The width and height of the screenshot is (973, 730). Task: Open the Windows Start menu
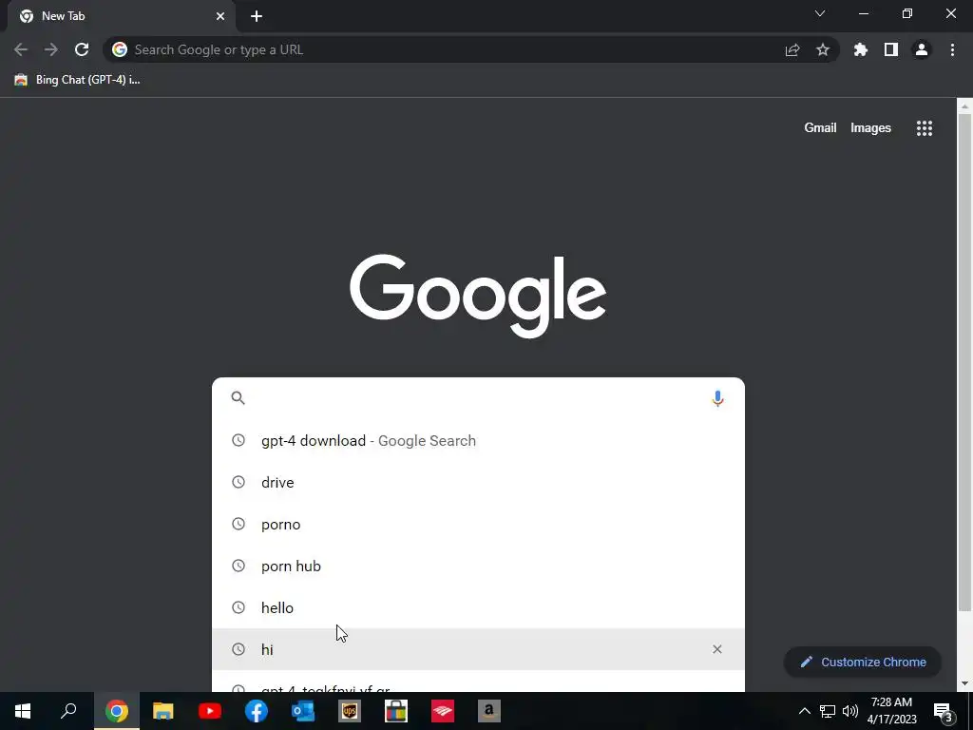coord(23,711)
